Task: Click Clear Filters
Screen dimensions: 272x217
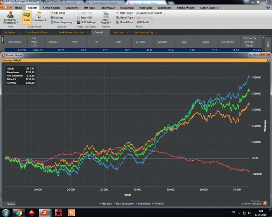Action: [145, 18]
